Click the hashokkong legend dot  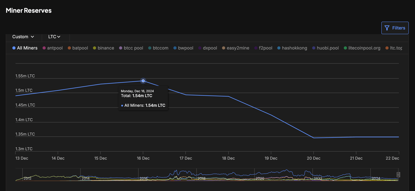pos(279,48)
